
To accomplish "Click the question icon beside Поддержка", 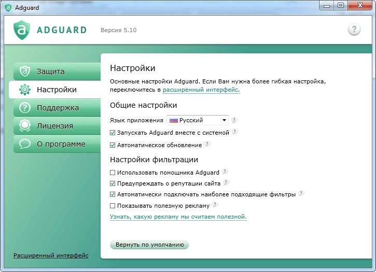I will 25,108.
